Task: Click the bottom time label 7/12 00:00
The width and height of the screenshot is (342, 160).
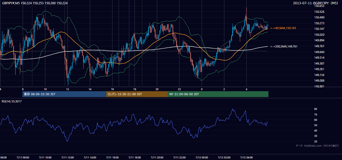Action: 202,157
